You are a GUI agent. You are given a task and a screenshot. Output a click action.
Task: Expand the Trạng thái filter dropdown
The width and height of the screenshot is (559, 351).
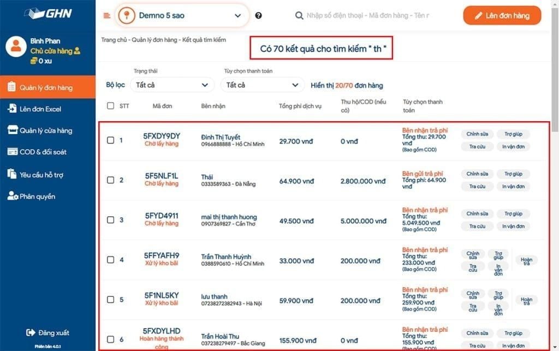coord(174,85)
